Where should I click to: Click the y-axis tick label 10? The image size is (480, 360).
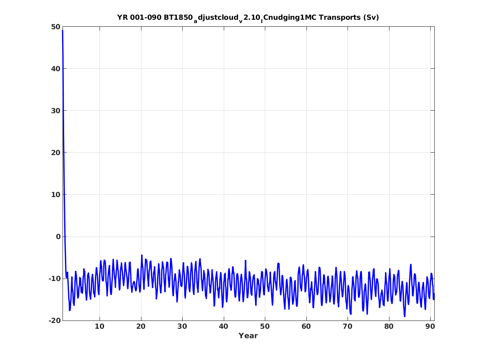pyautogui.click(x=56, y=195)
